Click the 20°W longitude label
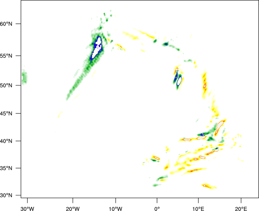Viewport: 259px width, 211px height. (73, 209)
